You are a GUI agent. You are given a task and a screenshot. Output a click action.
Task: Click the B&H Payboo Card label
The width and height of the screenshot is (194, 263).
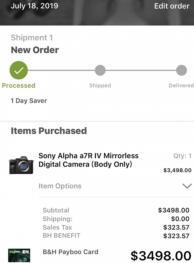tap(70, 252)
